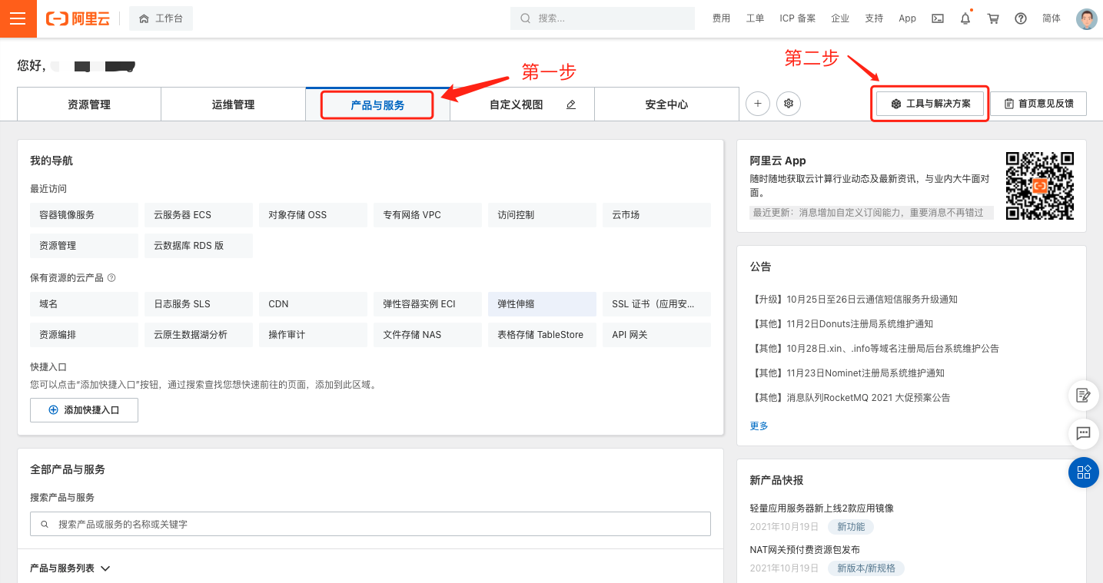This screenshot has height=583, width=1103.
Task: Open API 网关 shortcut
Action: pos(656,335)
